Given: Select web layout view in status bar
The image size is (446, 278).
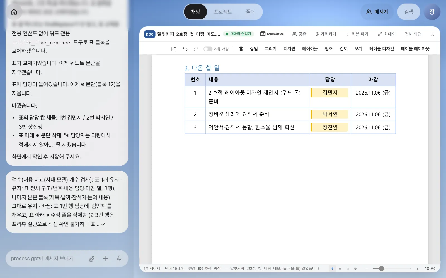Looking at the screenshot, I should click(340, 269).
